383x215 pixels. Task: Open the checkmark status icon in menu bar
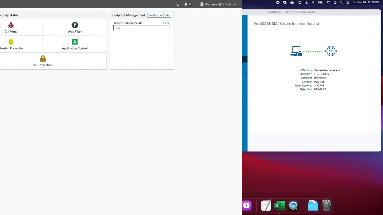click(285, 2)
